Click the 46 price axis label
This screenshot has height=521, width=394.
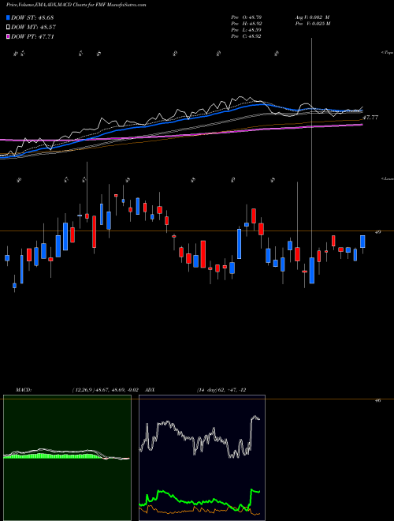(x=377, y=400)
